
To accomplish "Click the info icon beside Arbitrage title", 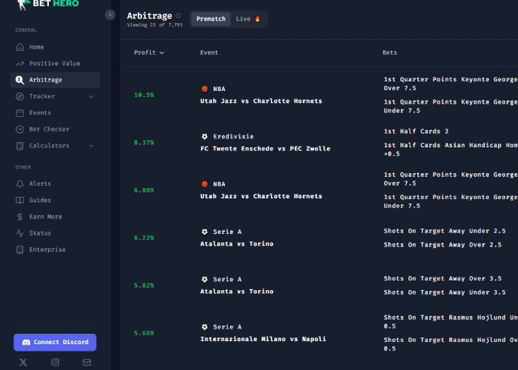I will [178, 16].
